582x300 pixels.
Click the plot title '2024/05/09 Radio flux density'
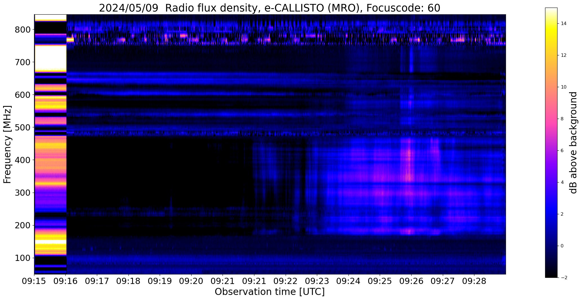[179, 8]
